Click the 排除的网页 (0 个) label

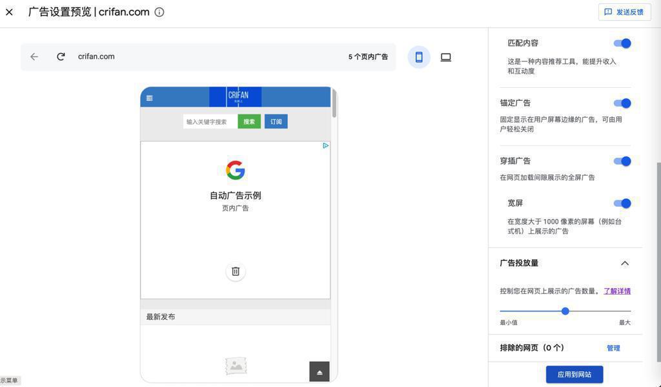(x=532, y=348)
